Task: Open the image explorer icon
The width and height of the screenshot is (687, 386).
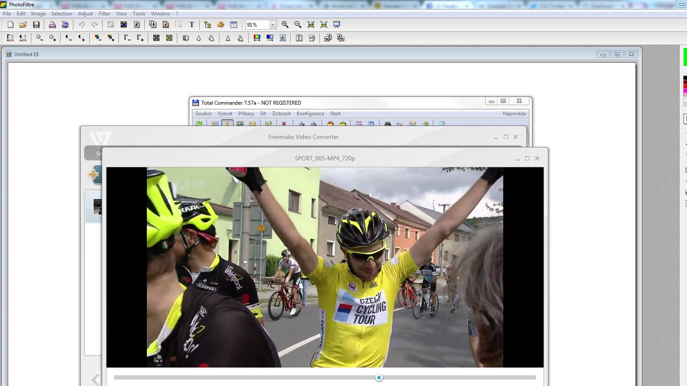Action: point(208,25)
